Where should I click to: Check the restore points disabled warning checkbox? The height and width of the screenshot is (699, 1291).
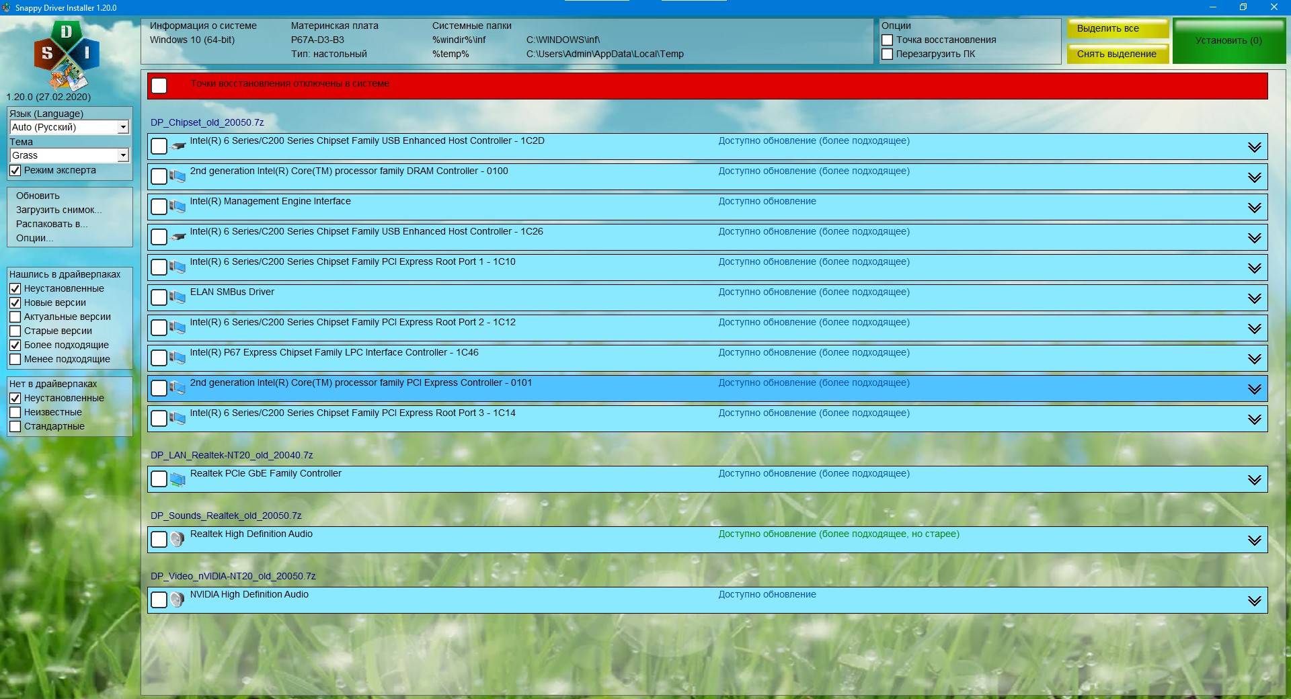pyautogui.click(x=159, y=85)
